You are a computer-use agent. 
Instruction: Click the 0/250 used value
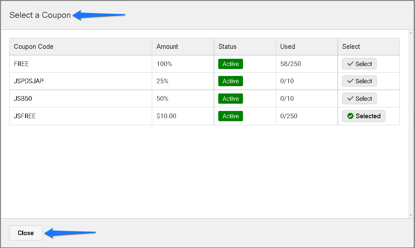(x=289, y=116)
